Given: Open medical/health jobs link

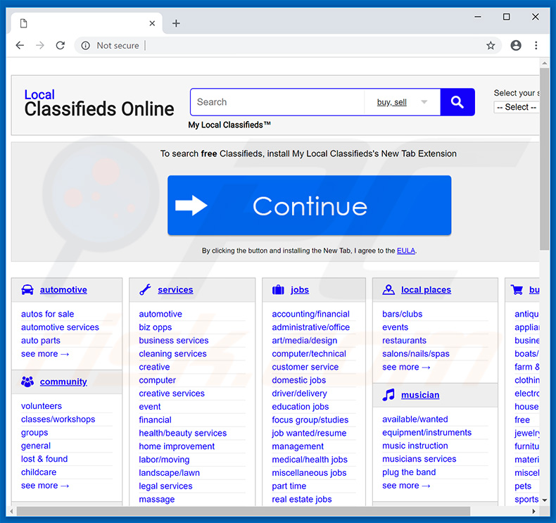Looking at the screenshot, I should pos(310,460).
